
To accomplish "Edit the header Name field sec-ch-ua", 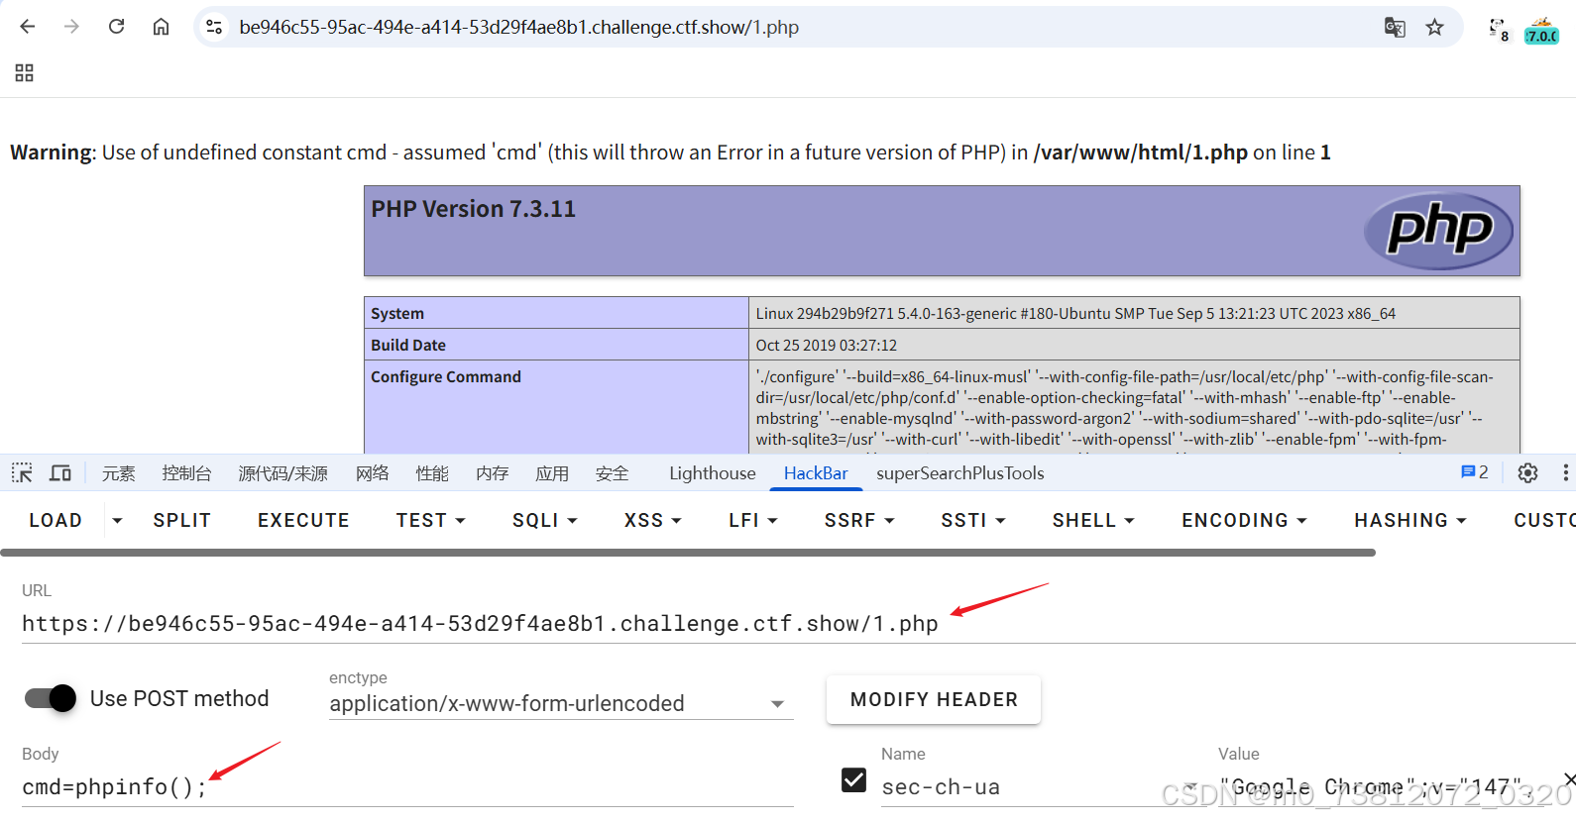I will (1031, 786).
